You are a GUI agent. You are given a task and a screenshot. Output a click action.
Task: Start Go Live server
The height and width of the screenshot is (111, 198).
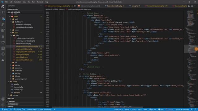point(153,109)
